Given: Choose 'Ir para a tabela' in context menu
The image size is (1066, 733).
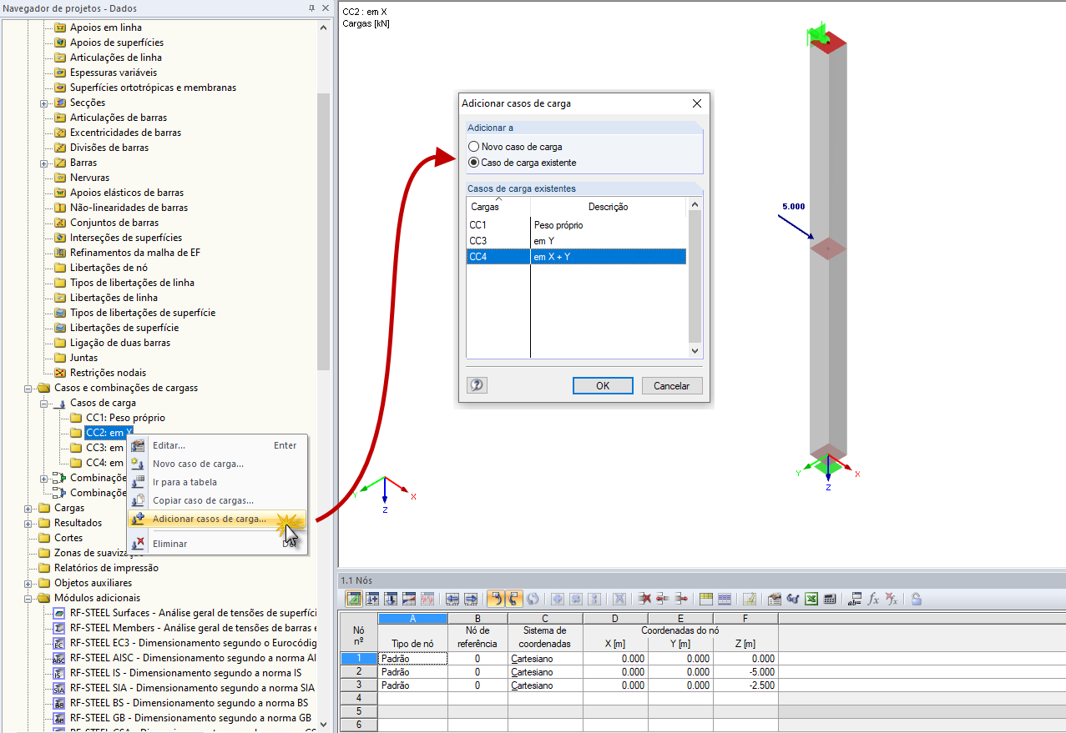Looking at the screenshot, I should (x=217, y=482).
